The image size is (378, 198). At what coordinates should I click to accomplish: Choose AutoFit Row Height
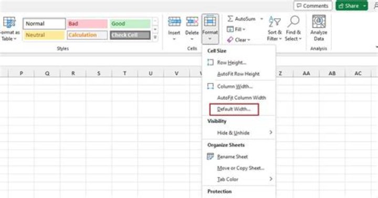[x=239, y=74]
